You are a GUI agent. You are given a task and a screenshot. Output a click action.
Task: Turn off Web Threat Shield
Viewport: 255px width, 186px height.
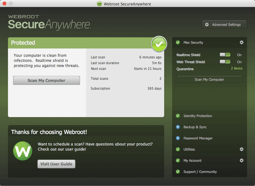(225, 62)
